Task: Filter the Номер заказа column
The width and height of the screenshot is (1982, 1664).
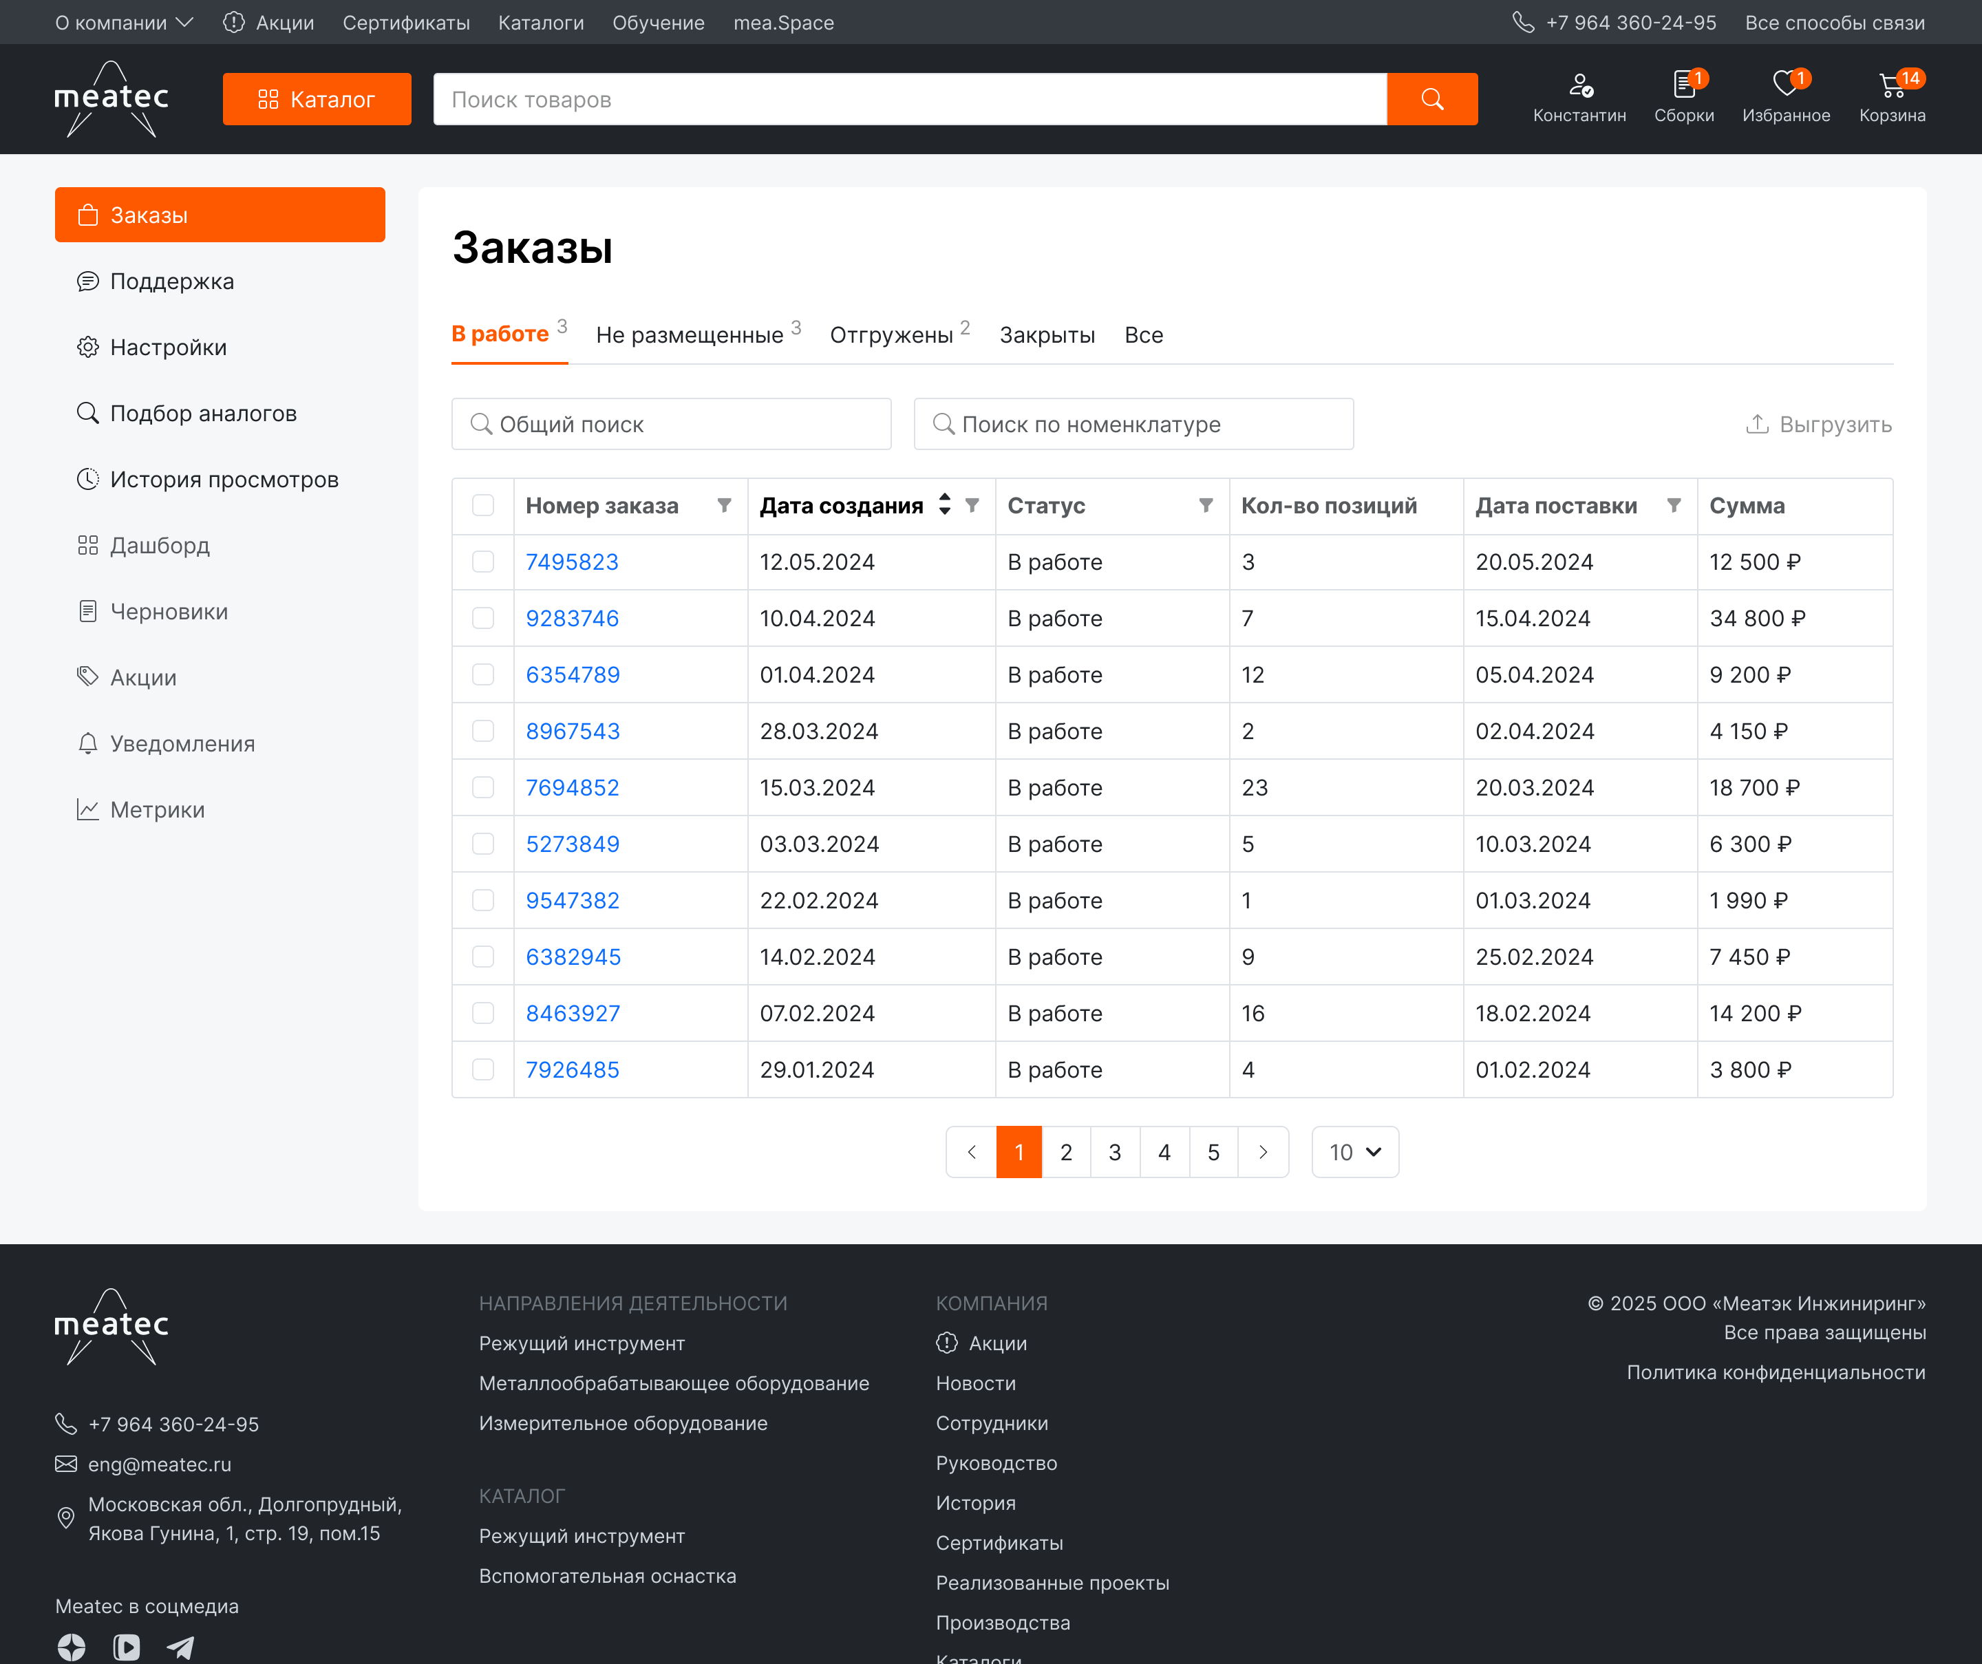Action: [724, 506]
